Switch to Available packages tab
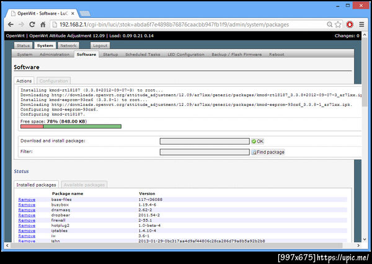 point(84,185)
